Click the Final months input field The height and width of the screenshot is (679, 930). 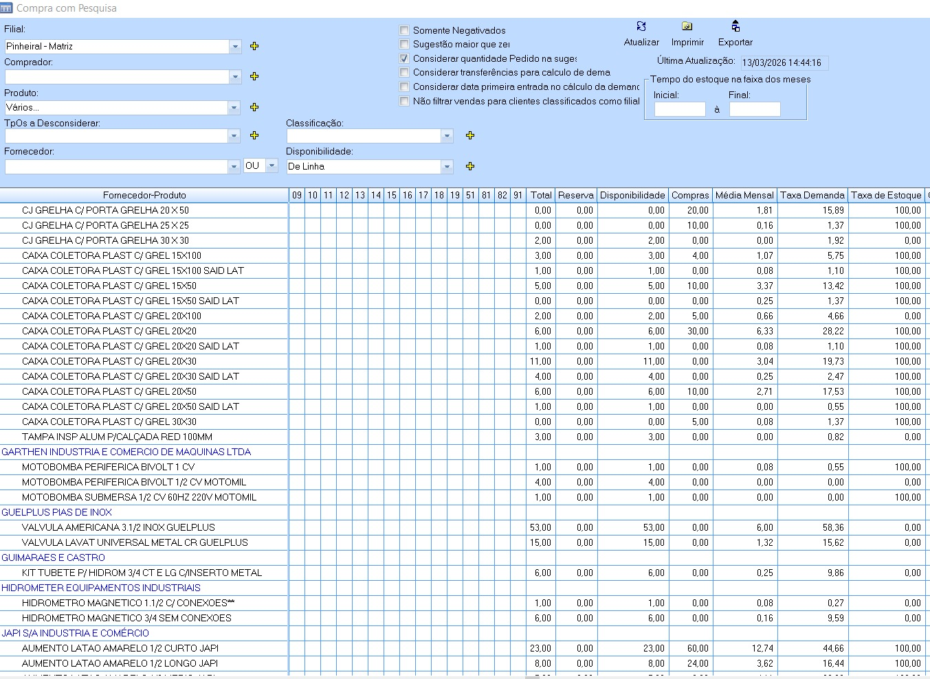754,109
